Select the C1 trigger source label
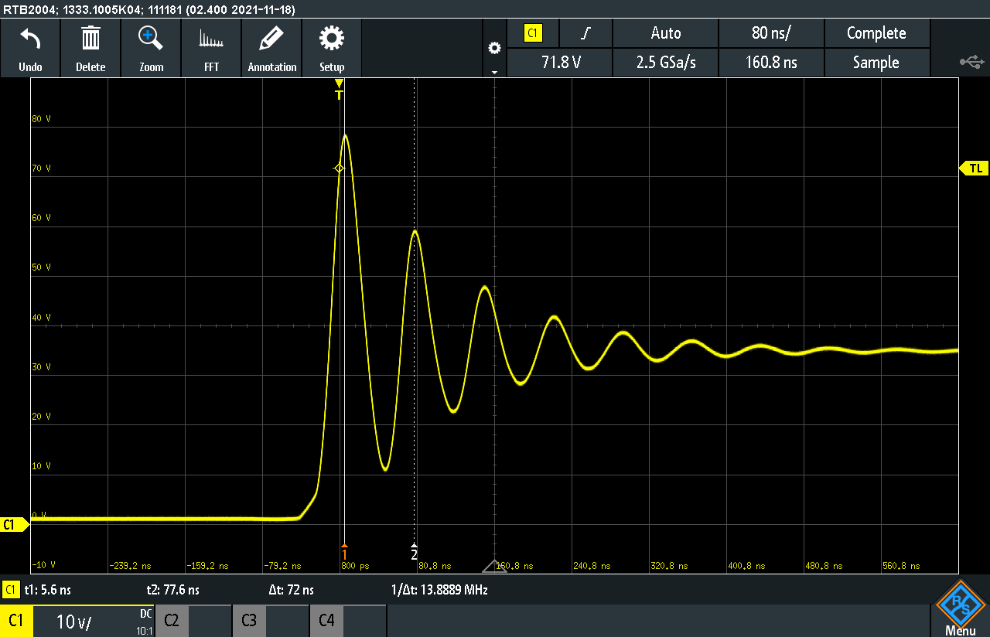The height and width of the screenshot is (637, 990). coord(533,33)
